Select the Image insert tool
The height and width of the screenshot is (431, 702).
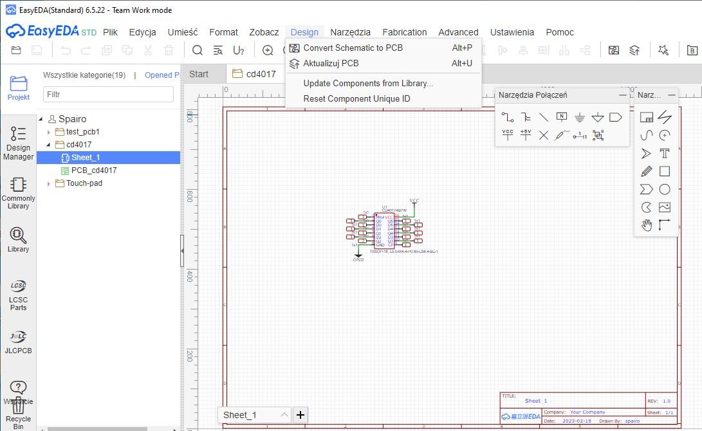click(665, 207)
